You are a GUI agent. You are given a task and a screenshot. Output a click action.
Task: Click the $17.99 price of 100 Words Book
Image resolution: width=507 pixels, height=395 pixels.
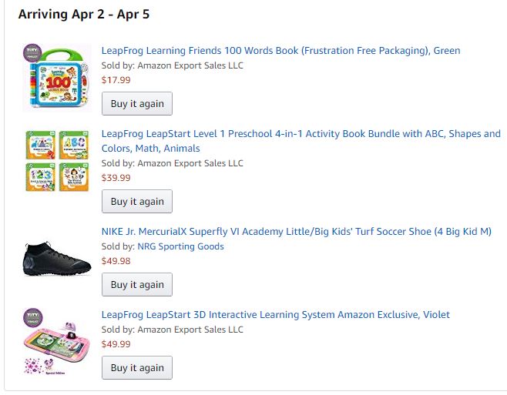coord(116,79)
